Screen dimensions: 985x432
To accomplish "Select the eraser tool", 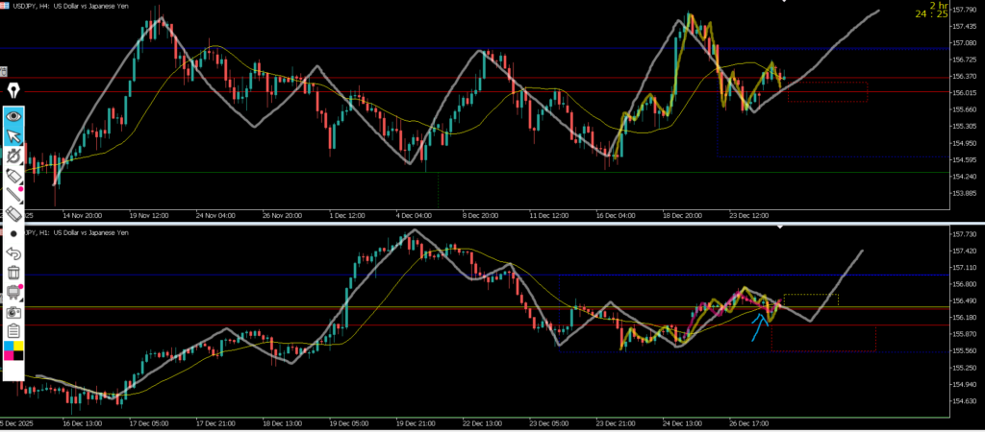I will pyautogui.click(x=14, y=214).
